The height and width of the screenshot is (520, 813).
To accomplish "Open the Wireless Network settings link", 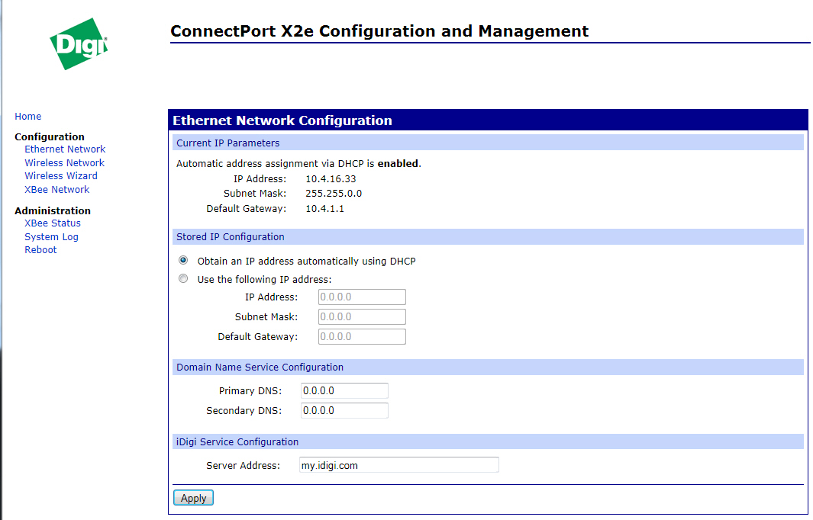I will tap(64, 163).
